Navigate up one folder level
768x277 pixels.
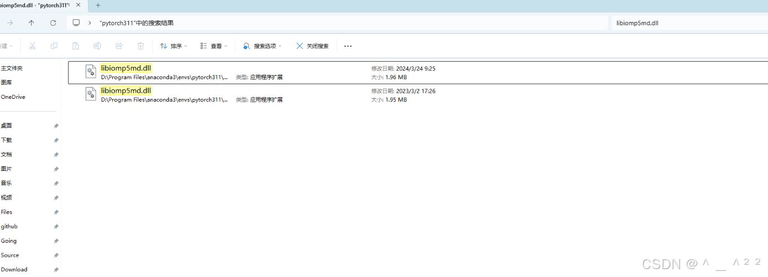pyautogui.click(x=32, y=23)
